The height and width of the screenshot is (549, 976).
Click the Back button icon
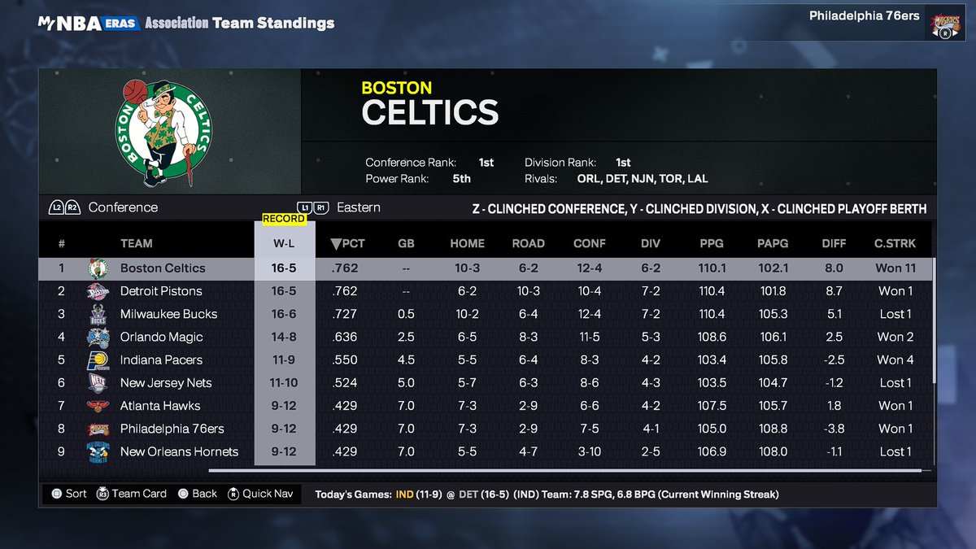click(183, 494)
